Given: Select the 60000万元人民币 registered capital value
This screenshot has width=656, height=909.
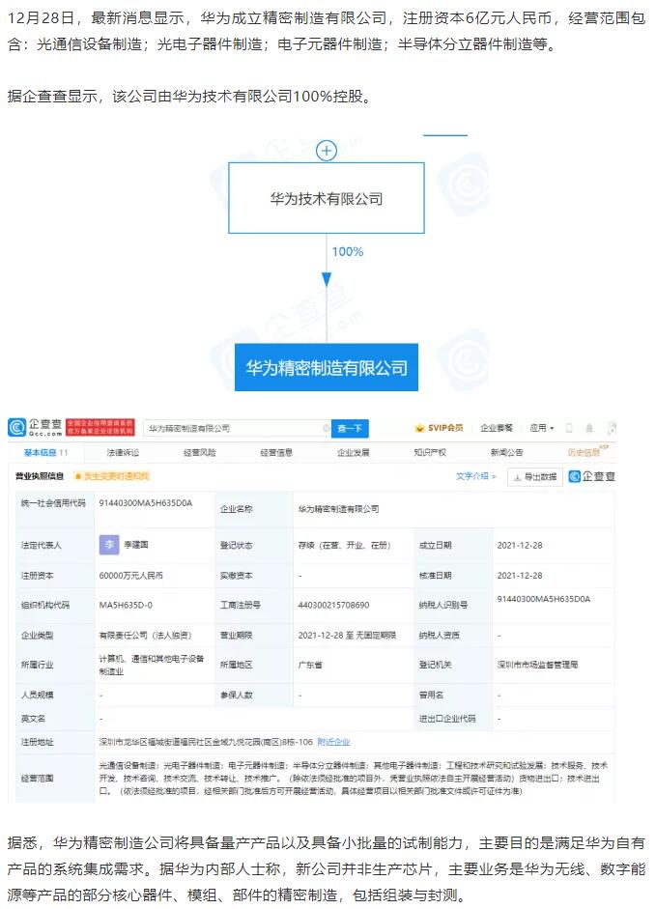Looking at the screenshot, I should click(131, 576).
